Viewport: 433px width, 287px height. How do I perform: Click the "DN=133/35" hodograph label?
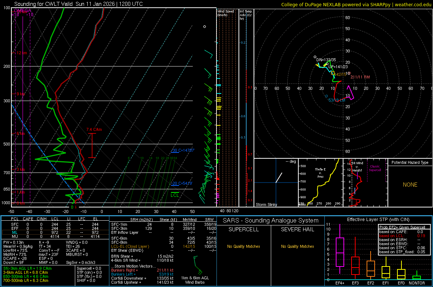tap(326, 60)
